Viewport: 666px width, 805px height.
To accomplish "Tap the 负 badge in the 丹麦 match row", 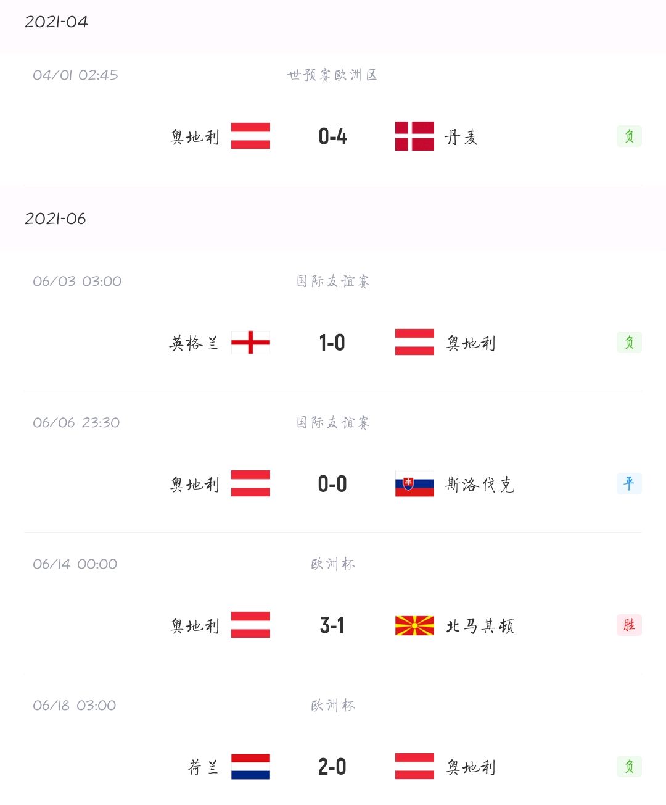I will 629,136.
